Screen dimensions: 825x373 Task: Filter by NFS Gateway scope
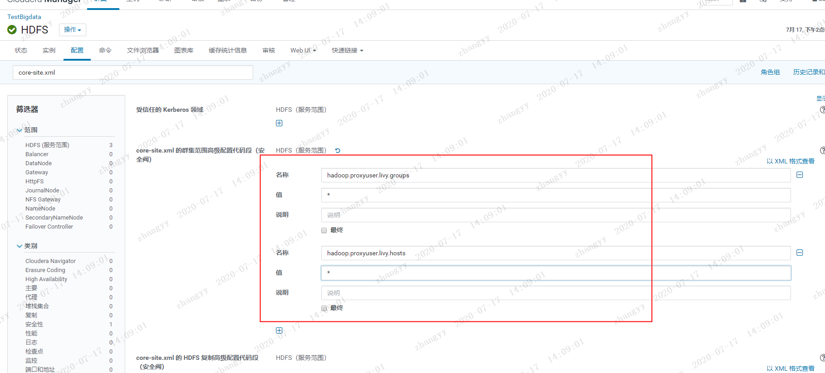point(43,200)
